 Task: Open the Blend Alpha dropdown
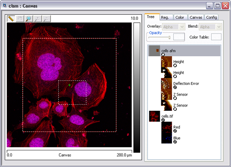[210, 27]
